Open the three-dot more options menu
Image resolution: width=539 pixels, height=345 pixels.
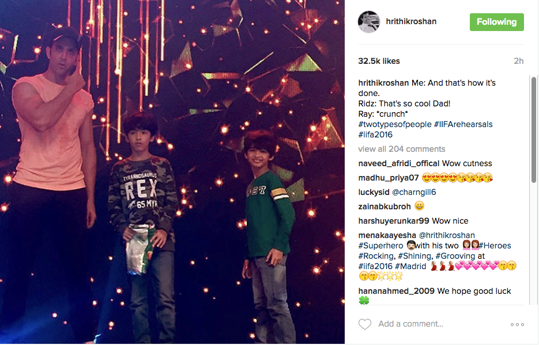point(517,324)
